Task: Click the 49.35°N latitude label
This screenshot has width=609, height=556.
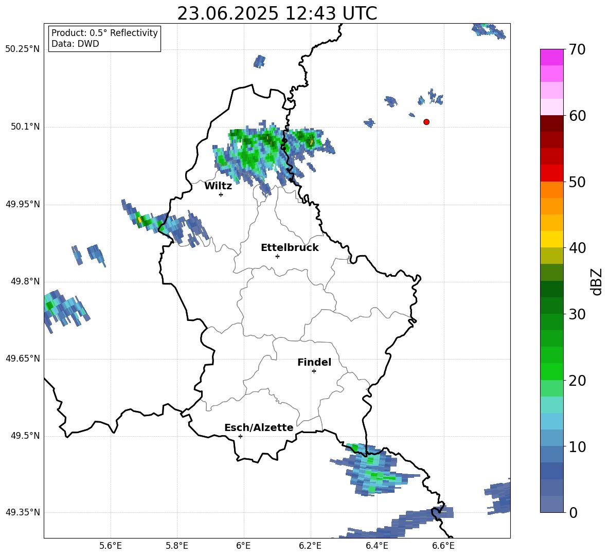Action: coord(22,512)
